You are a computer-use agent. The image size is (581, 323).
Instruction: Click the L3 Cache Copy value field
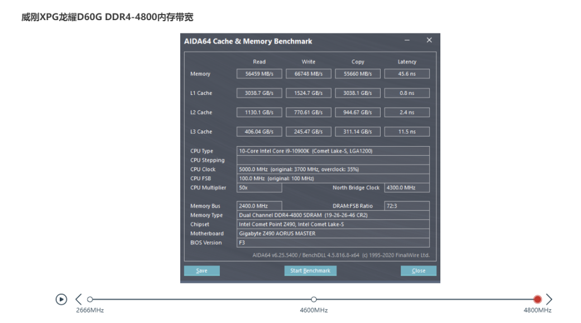358,132
